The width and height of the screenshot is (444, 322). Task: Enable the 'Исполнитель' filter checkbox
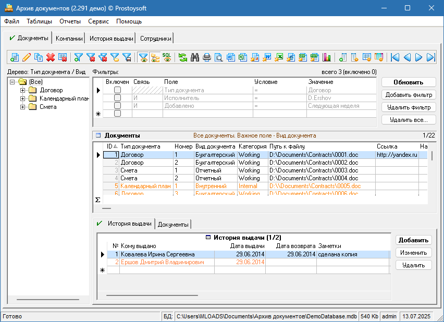pos(117,98)
